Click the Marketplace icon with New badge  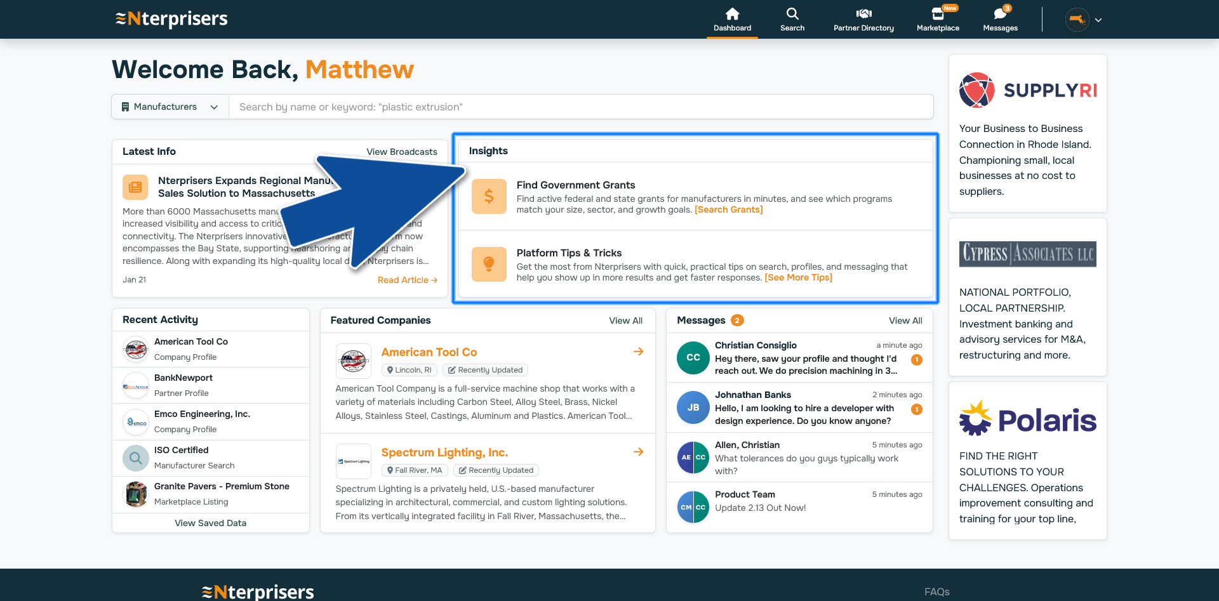(x=938, y=13)
